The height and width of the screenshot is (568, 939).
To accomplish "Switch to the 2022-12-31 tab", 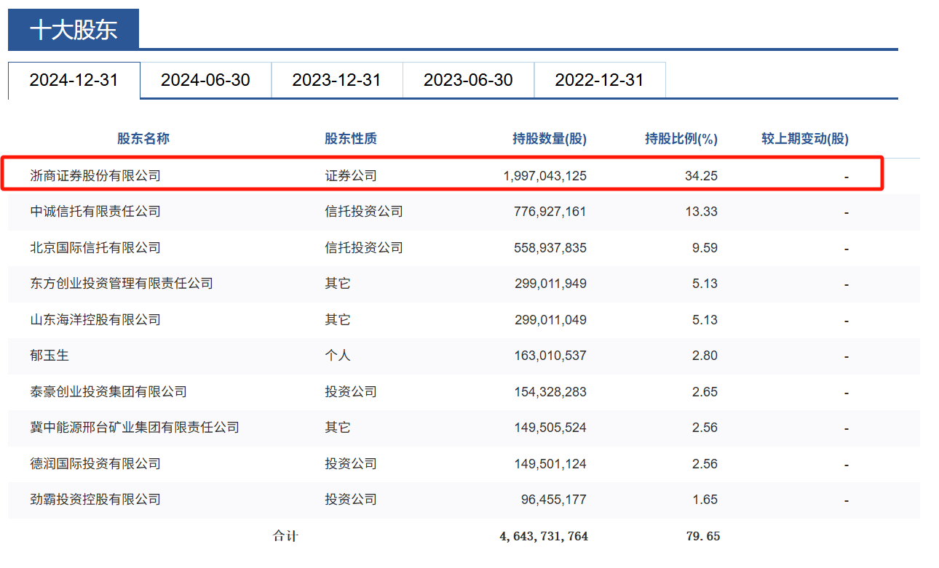I will click(599, 80).
